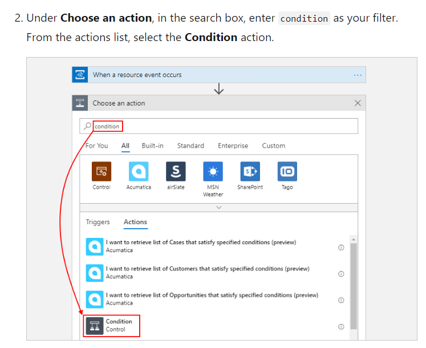Click the search magnifier icon
The width and height of the screenshot is (426, 348).
87,126
